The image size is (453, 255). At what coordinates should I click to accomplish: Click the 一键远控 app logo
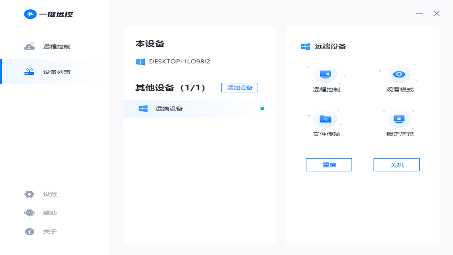click(48, 14)
